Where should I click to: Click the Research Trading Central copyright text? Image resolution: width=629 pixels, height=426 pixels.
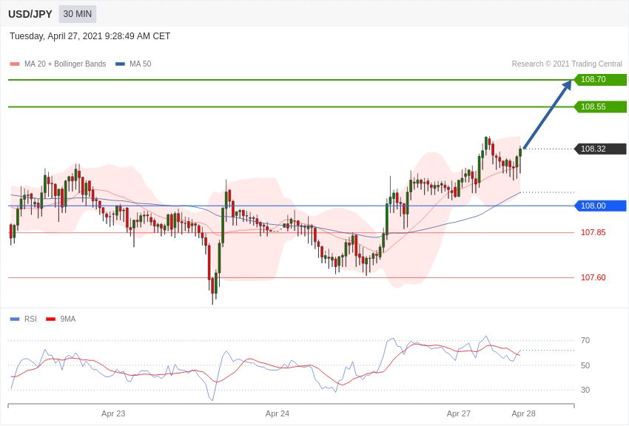[567, 64]
